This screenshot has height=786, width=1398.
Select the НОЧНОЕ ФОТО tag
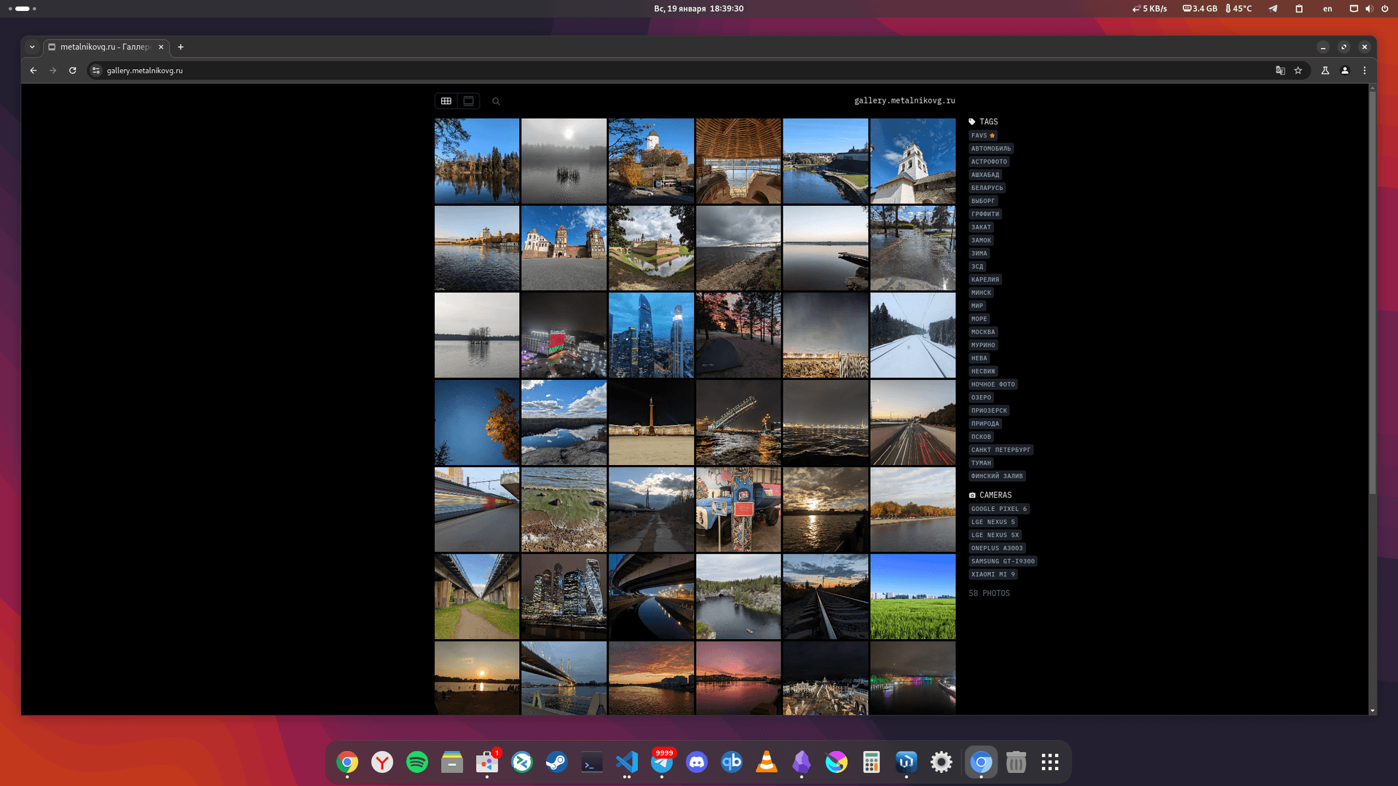coord(992,384)
